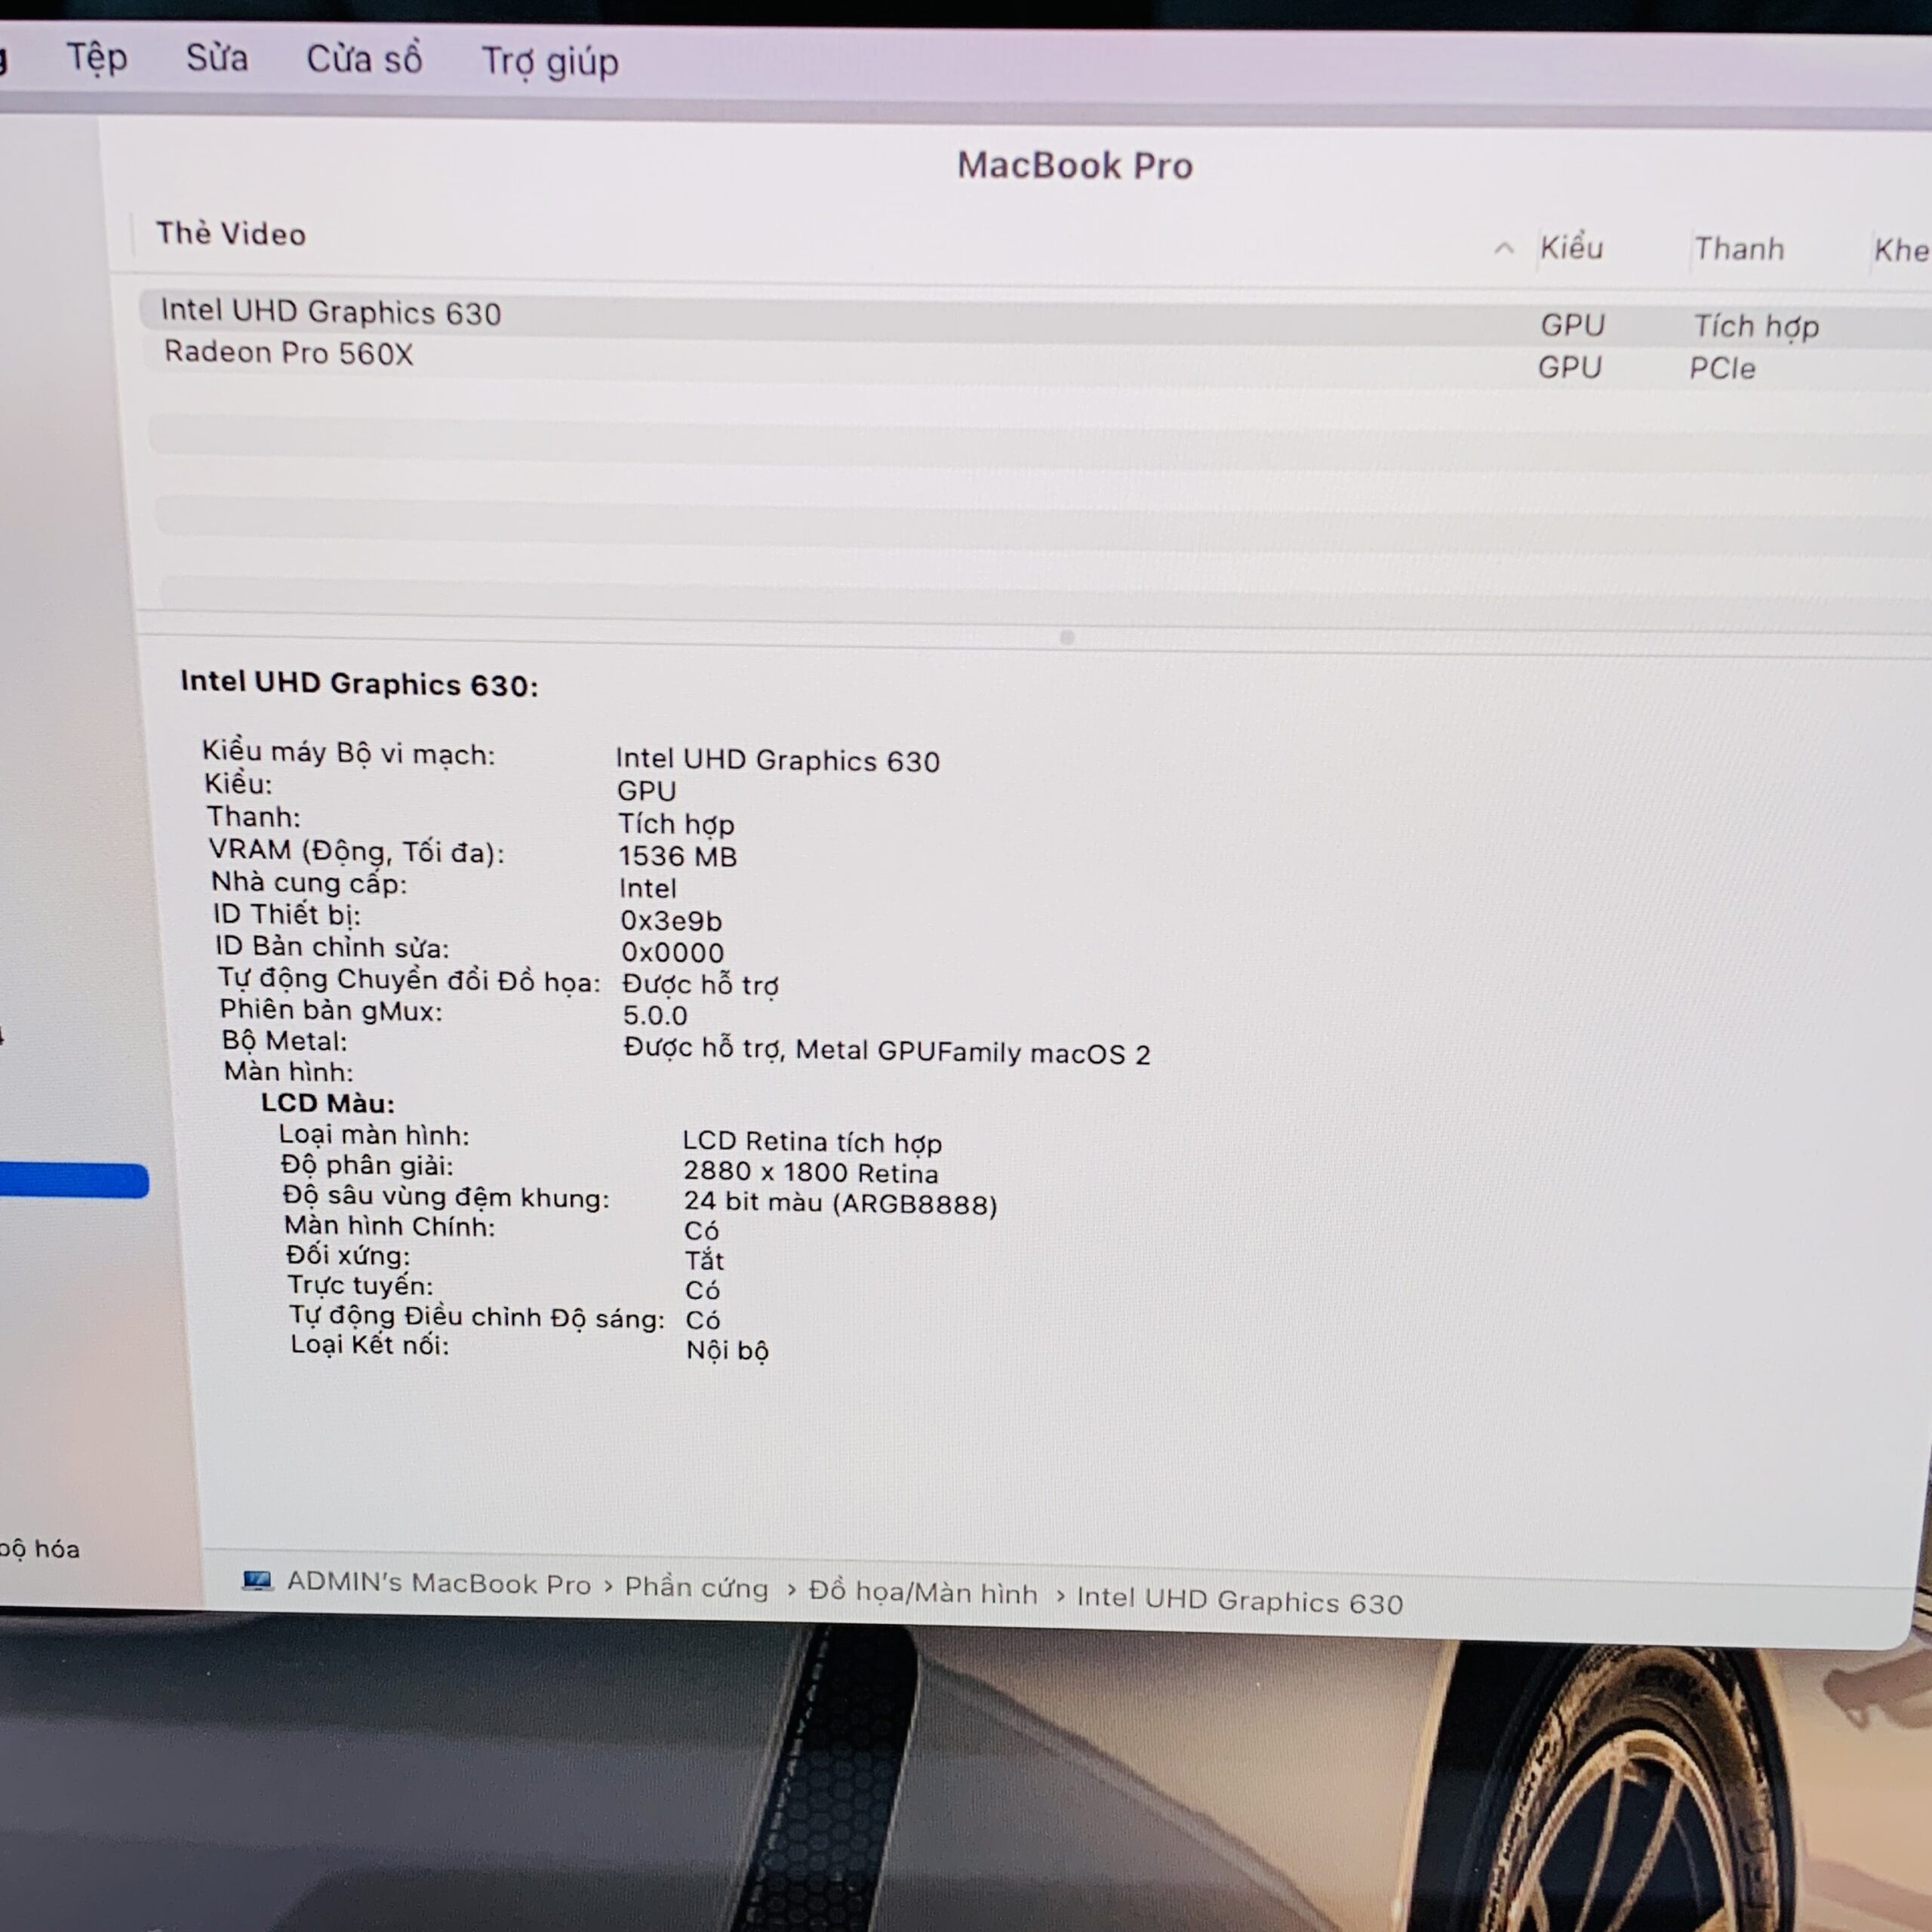The height and width of the screenshot is (1932, 1932).
Task: Click the MacBook Pro window title
Action: (1075, 165)
